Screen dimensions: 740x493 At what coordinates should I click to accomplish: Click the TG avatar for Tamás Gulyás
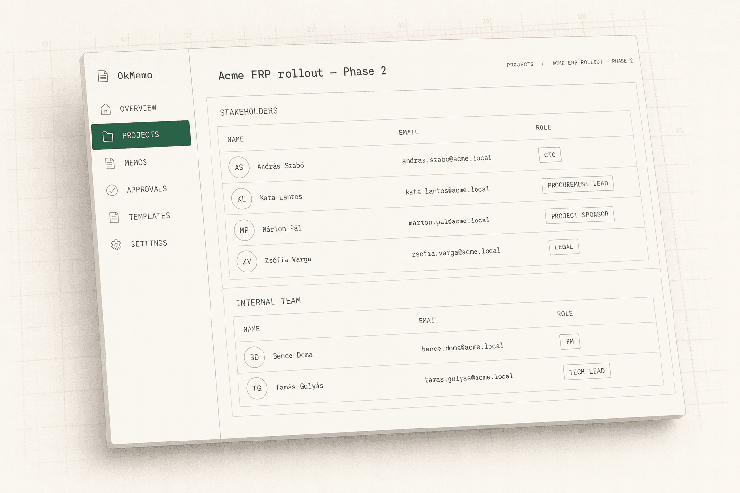click(x=257, y=388)
